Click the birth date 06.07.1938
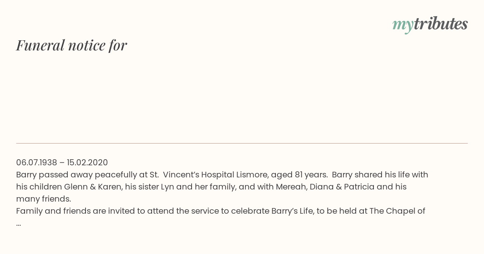 pos(37,162)
